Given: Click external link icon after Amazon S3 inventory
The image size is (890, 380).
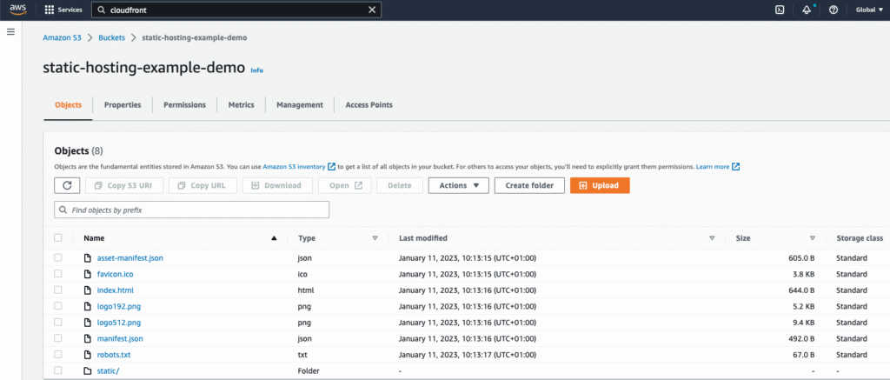Looking at the screenshot, I should tap(331, 167).
